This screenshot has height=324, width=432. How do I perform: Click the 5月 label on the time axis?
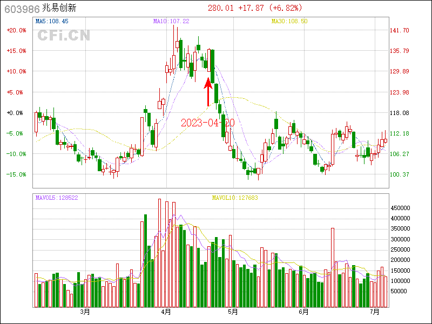point(233,312)
